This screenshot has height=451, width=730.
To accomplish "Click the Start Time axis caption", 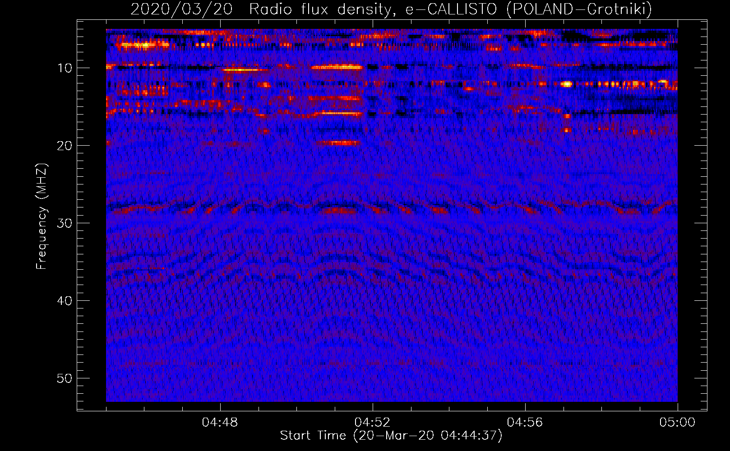I will click(x=391, y=436).
